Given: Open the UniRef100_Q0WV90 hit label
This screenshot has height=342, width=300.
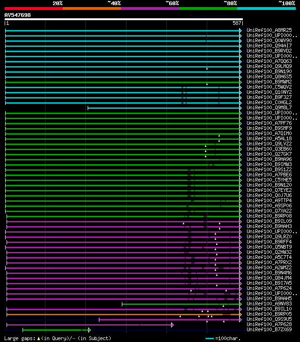Looking at the screenshot, I should coord(269,40).
